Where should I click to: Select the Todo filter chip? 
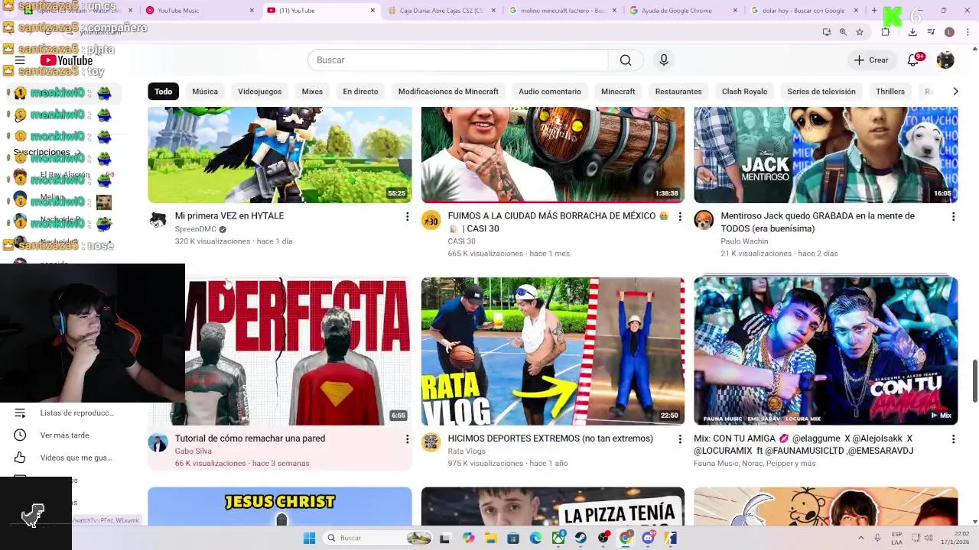164,92
